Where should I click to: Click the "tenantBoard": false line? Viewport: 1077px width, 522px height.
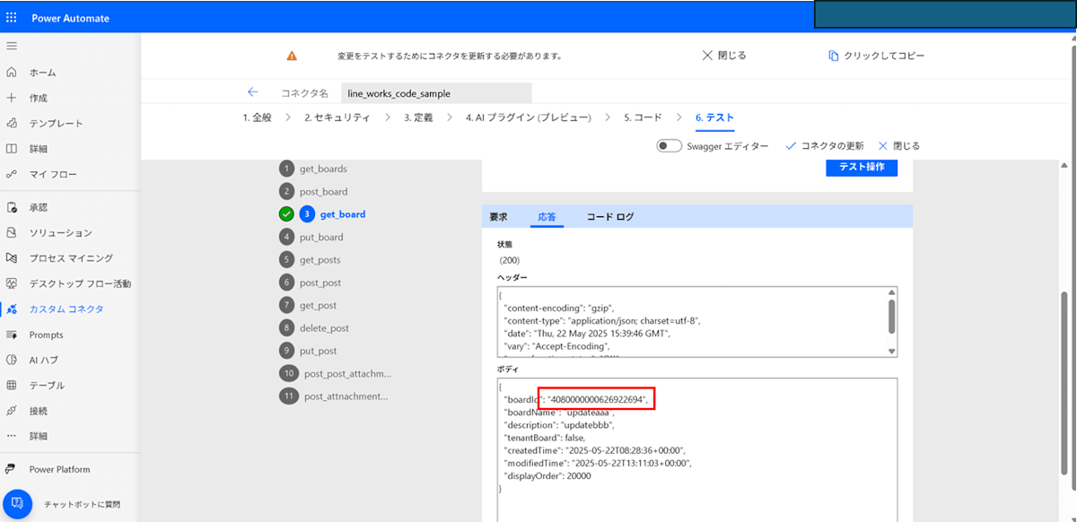coord(544,437)
